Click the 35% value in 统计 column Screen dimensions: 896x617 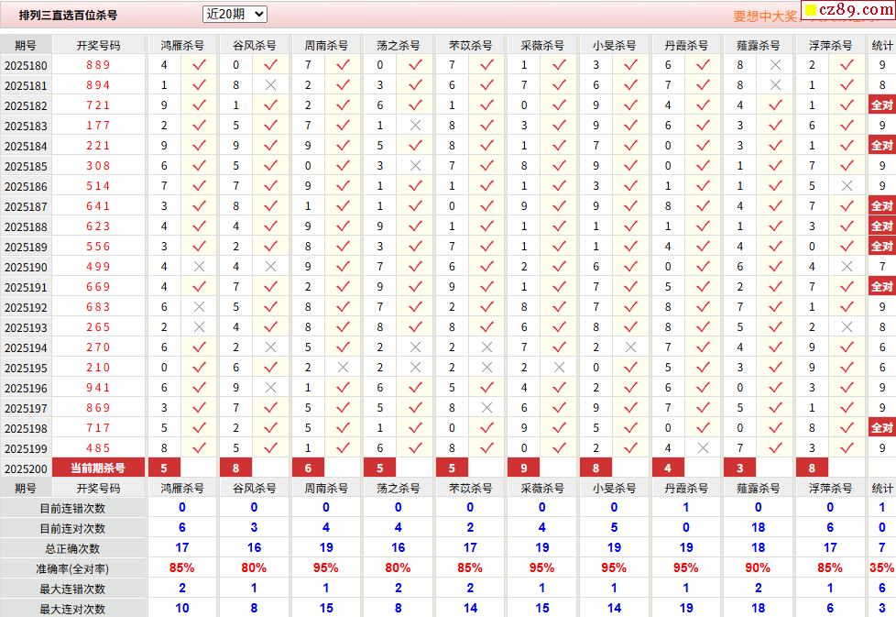tap(881, 567)
